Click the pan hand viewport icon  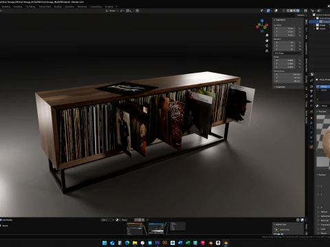pos(267,40)
